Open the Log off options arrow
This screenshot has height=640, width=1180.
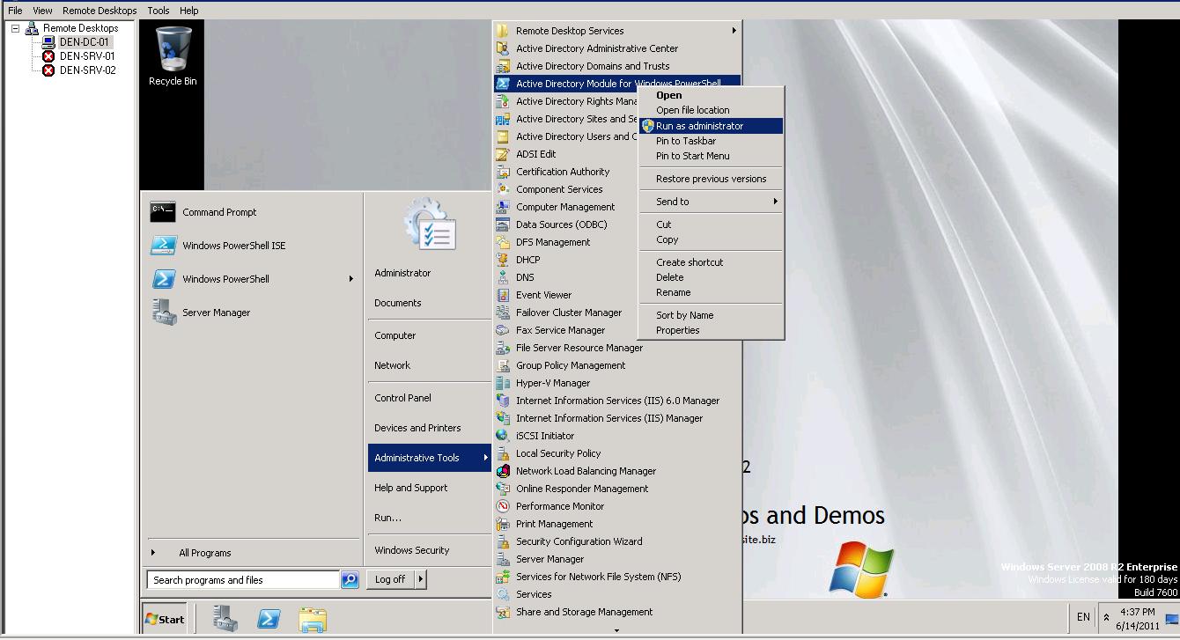[420, 579]
